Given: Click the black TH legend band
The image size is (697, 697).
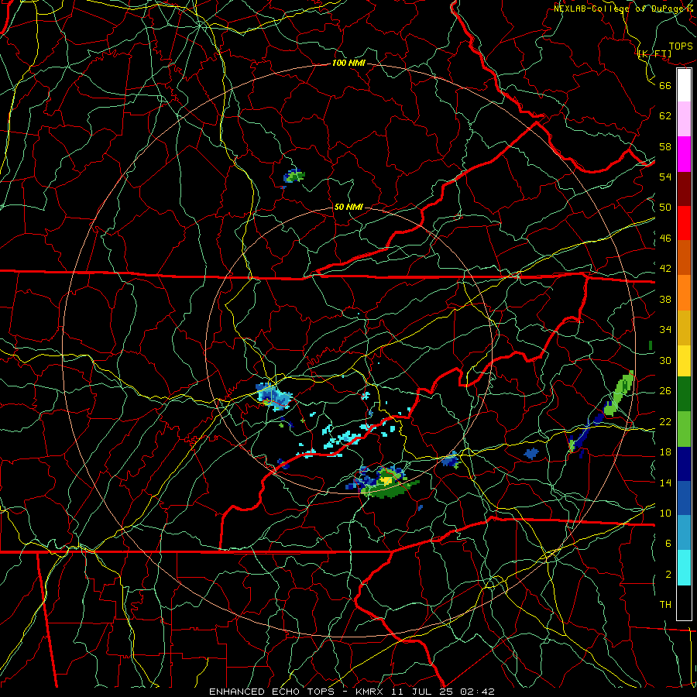Looking at the screenshot, I should (x=684, y=603).
